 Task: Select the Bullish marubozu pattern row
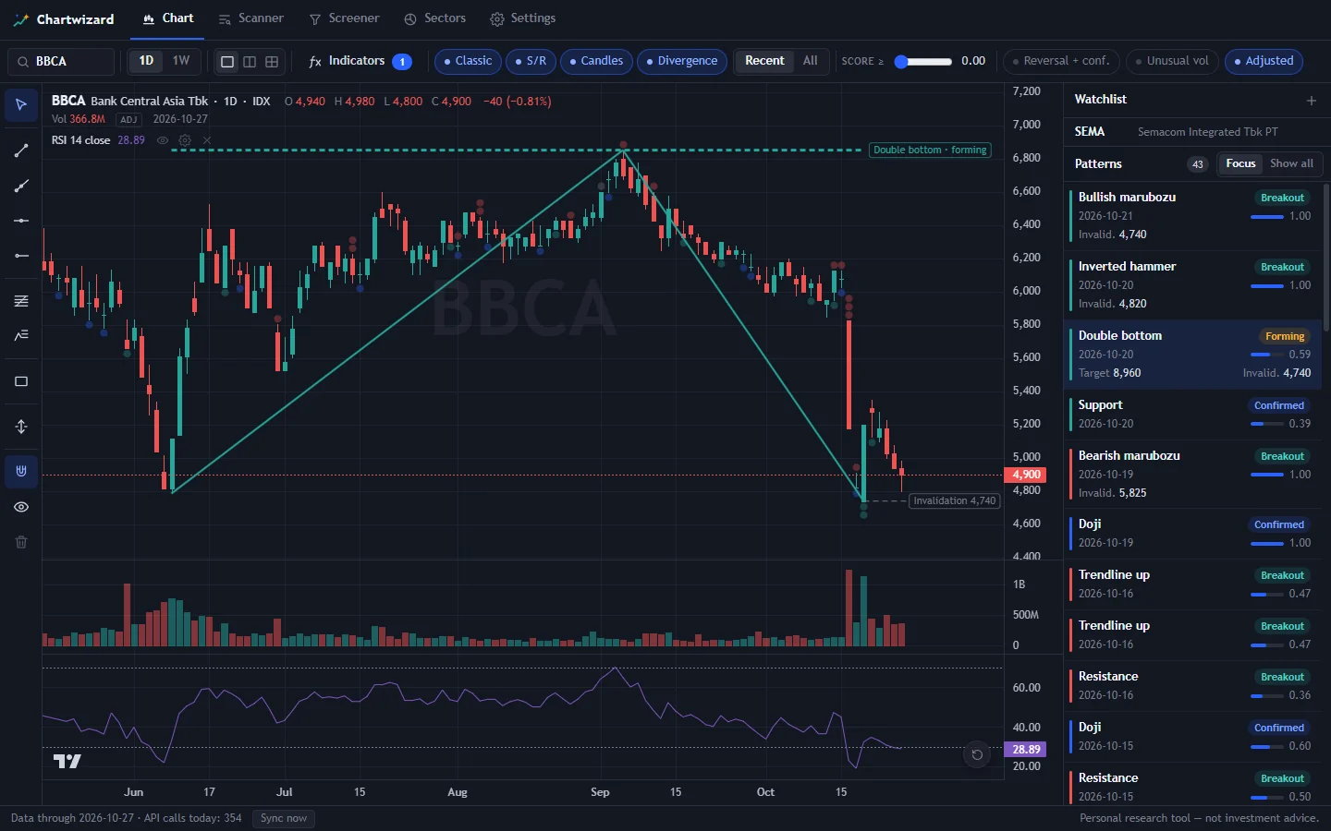point(1194,216)
